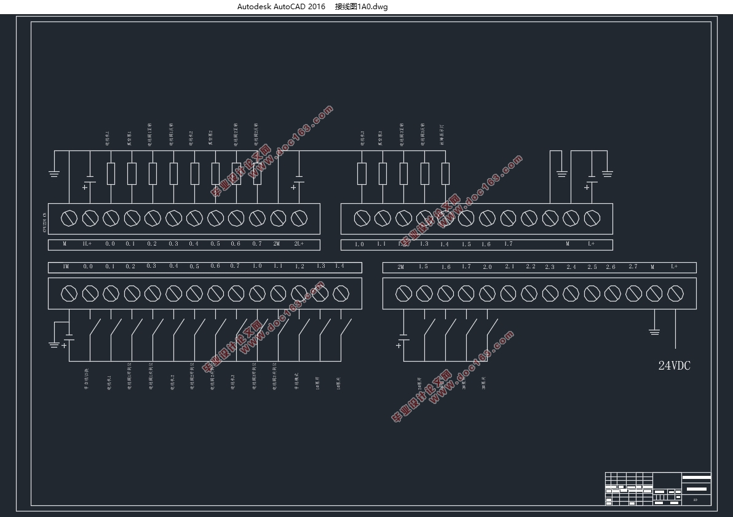
Task: Click the 1M terminal label
Action: pos(66,266)
